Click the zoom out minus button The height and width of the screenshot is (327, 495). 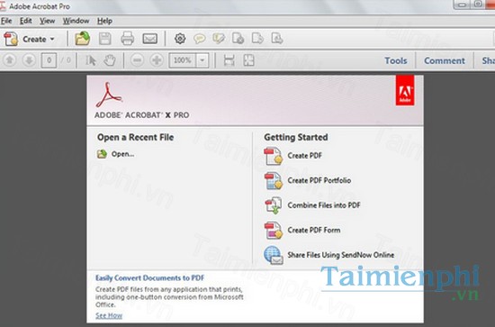pyautogui.click(x=138, y=60)
